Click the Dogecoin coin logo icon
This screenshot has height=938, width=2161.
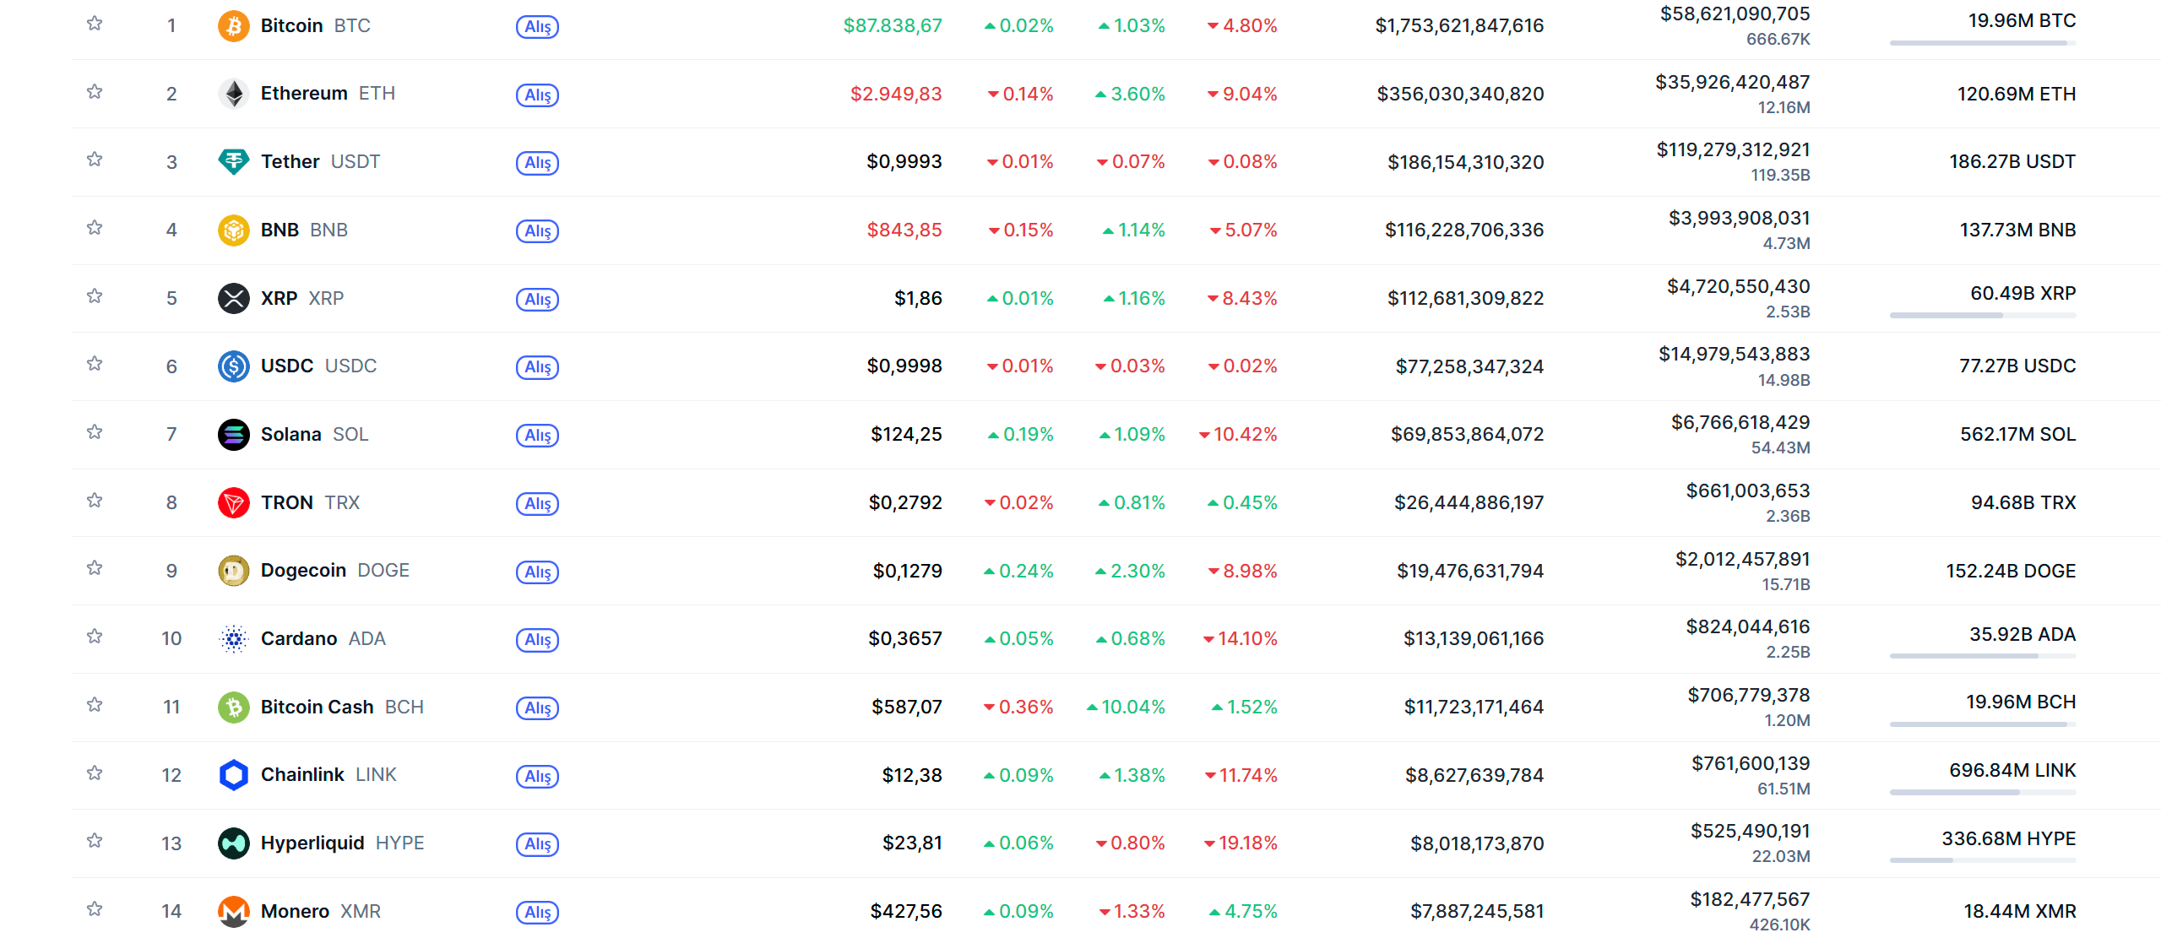233,571
